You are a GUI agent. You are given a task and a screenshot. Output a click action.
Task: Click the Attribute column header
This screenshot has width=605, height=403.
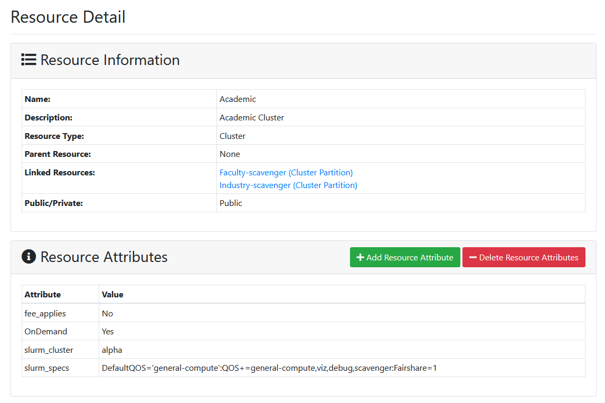point(42,295)
